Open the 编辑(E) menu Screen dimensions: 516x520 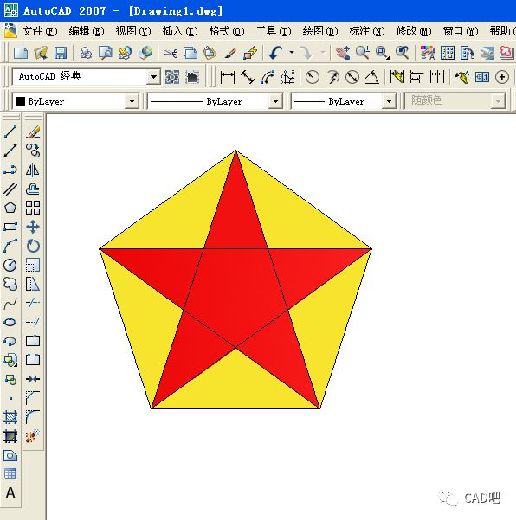coord(87,31)
